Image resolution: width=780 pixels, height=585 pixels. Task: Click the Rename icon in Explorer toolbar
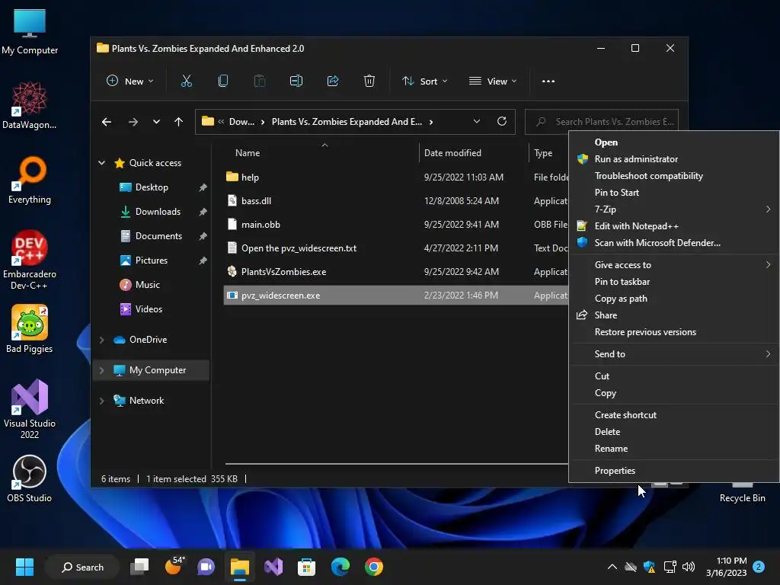point(296,81)
